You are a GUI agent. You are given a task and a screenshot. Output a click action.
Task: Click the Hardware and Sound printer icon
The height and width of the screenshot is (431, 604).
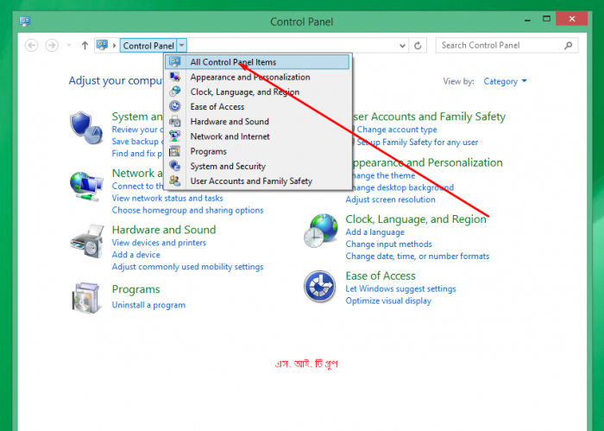tap(87, 242)
